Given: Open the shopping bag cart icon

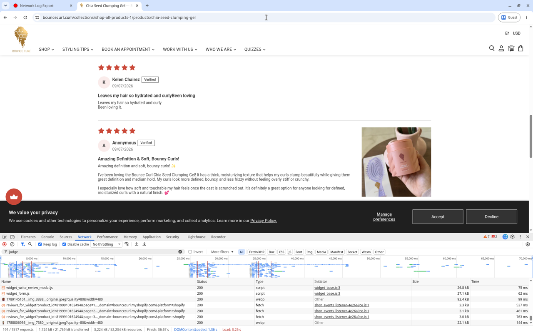Looking at the screenshot, I should (x=521, y=48).
